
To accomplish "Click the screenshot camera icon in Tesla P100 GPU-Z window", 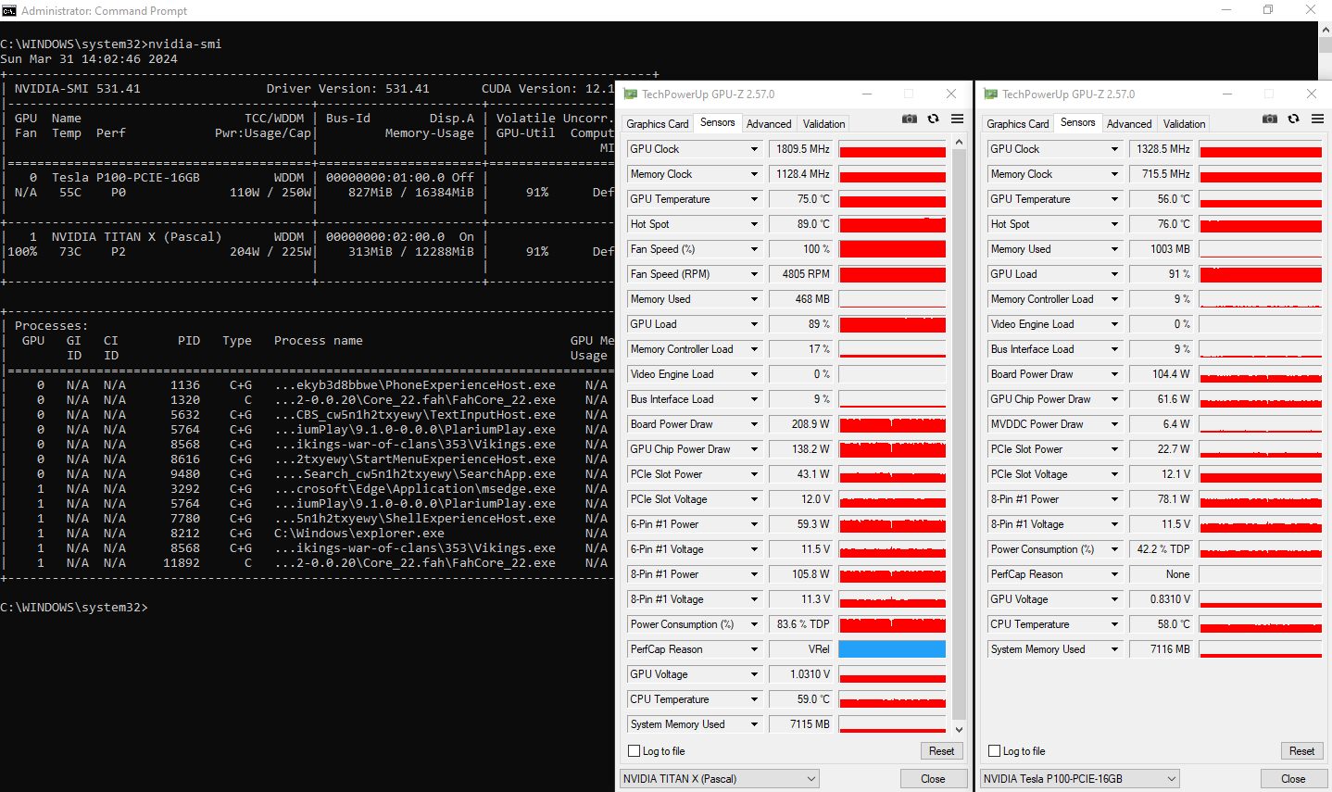I will [x=1270, y=119].
